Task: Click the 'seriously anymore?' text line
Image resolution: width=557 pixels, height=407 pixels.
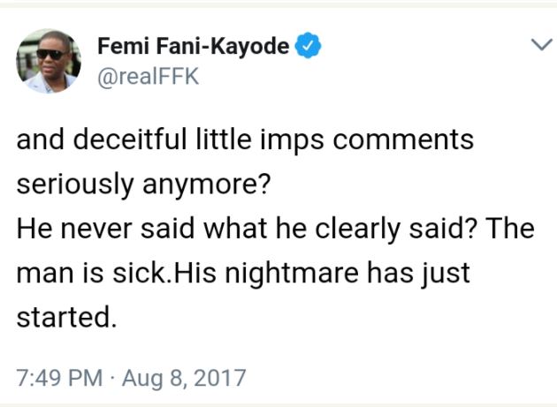Action: pos(153,184)
